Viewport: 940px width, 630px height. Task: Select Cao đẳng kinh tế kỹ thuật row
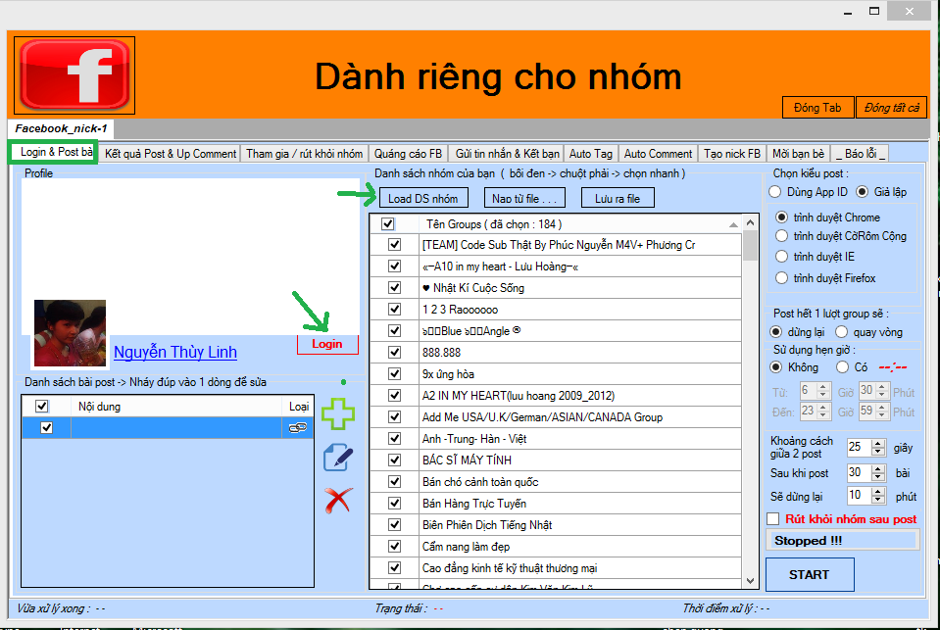(556, 567)
